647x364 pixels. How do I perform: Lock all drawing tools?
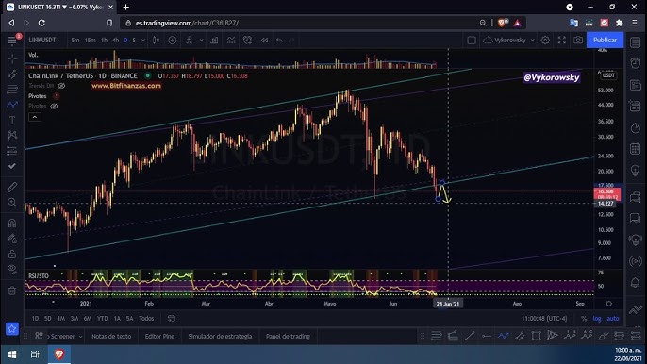(x=12, y=254)
